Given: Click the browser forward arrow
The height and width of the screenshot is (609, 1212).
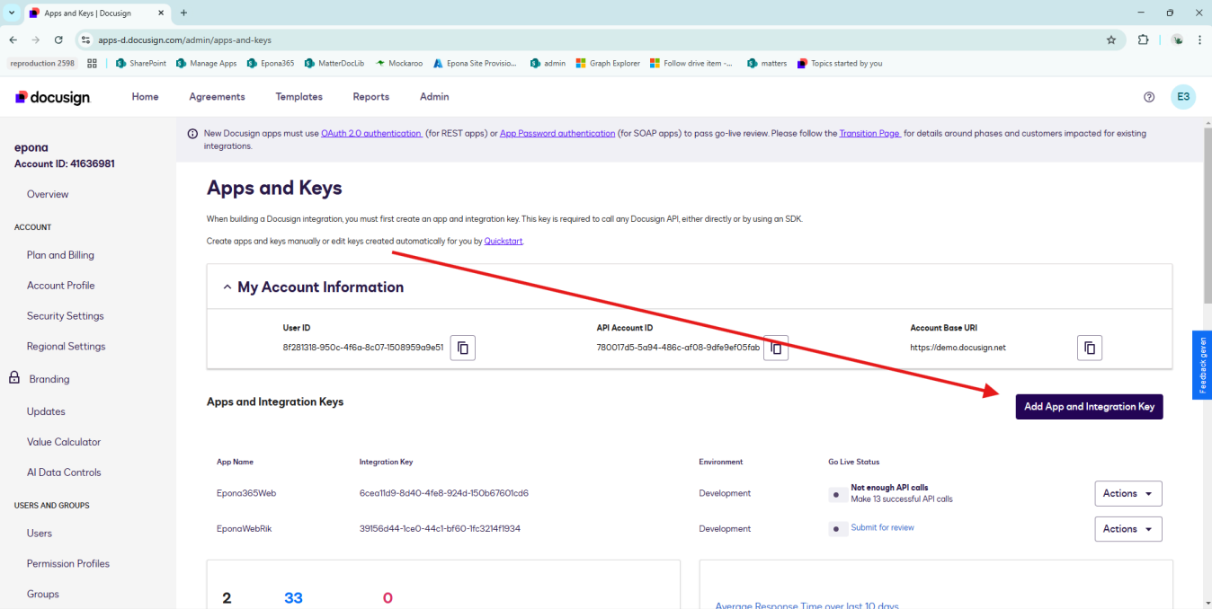Looking at the screenshot, I should tap(36, 40).
